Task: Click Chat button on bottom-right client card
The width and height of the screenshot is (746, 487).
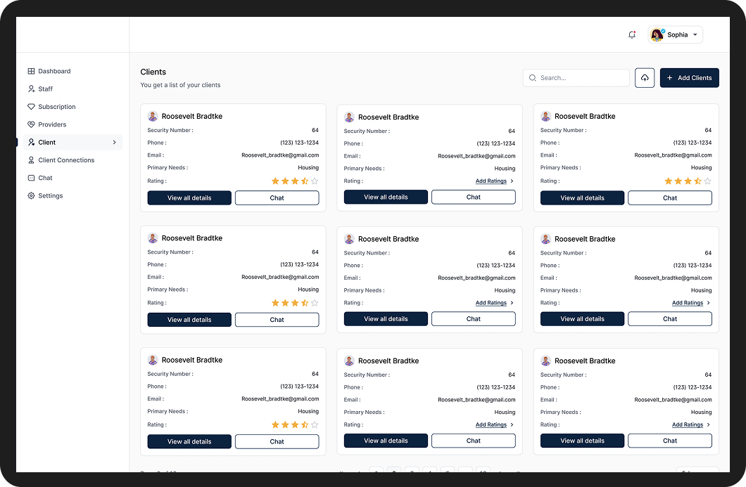Action: click(670, 441)
